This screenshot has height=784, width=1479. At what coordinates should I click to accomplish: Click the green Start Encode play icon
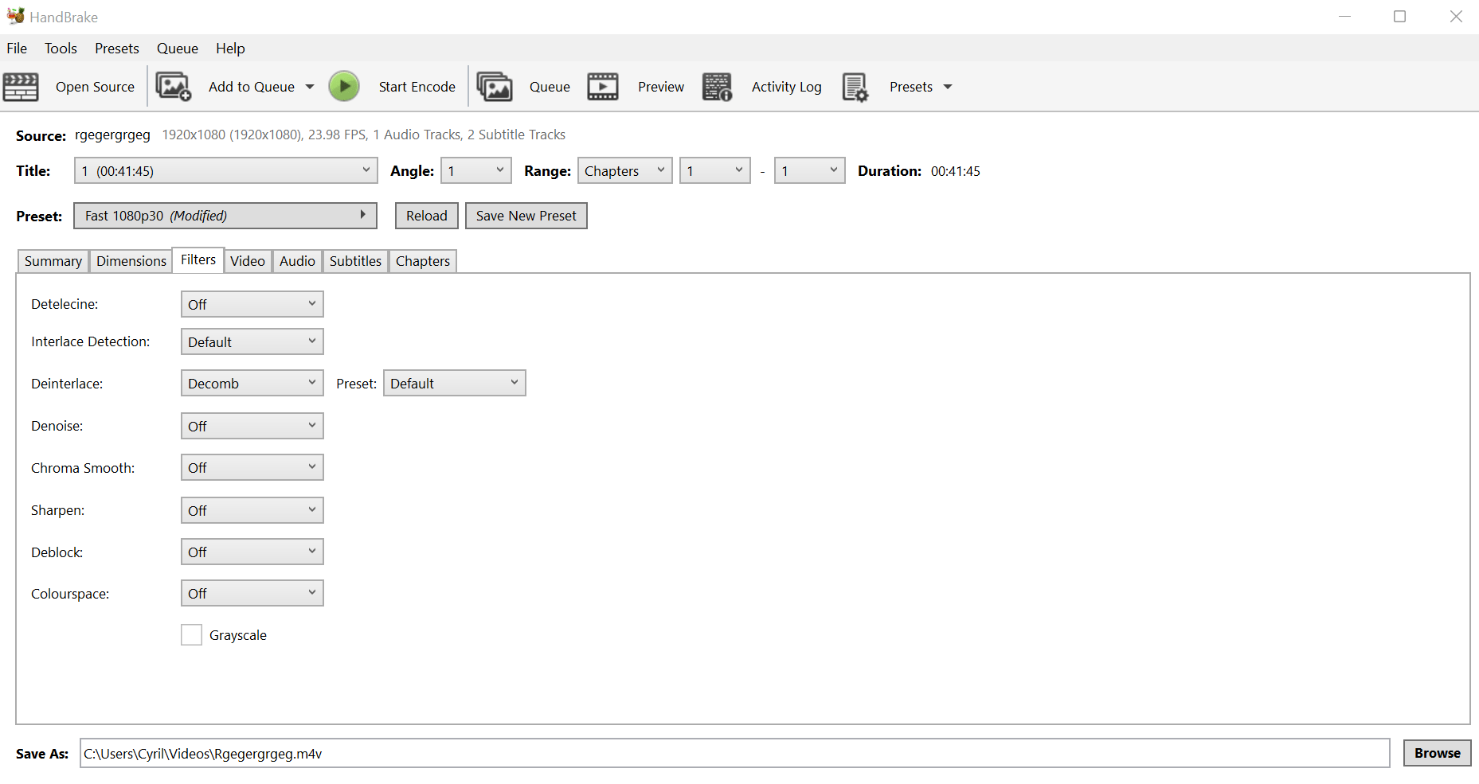click(344, 86)
